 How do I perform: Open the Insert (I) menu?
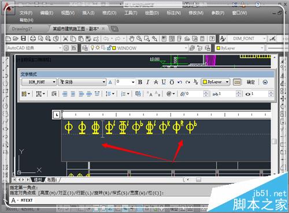[88, 13]
